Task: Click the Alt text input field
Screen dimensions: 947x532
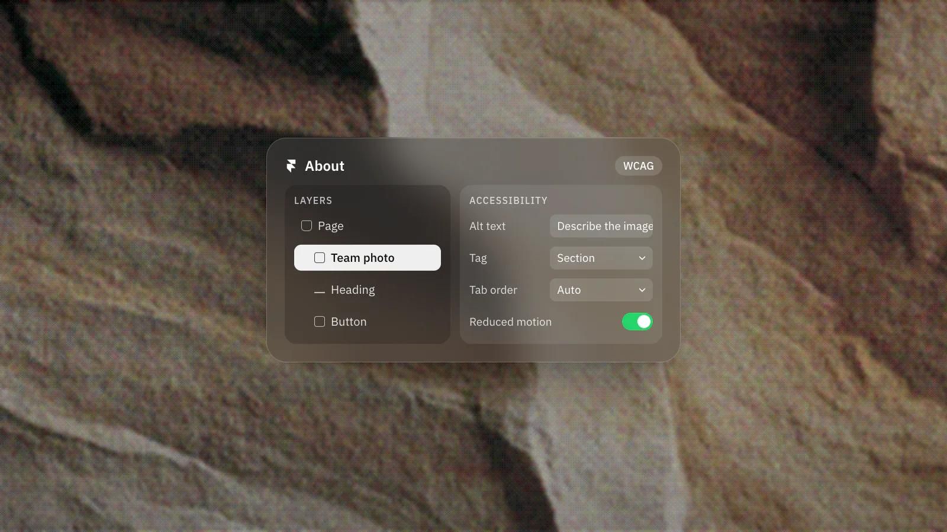Action: point(601,226)
